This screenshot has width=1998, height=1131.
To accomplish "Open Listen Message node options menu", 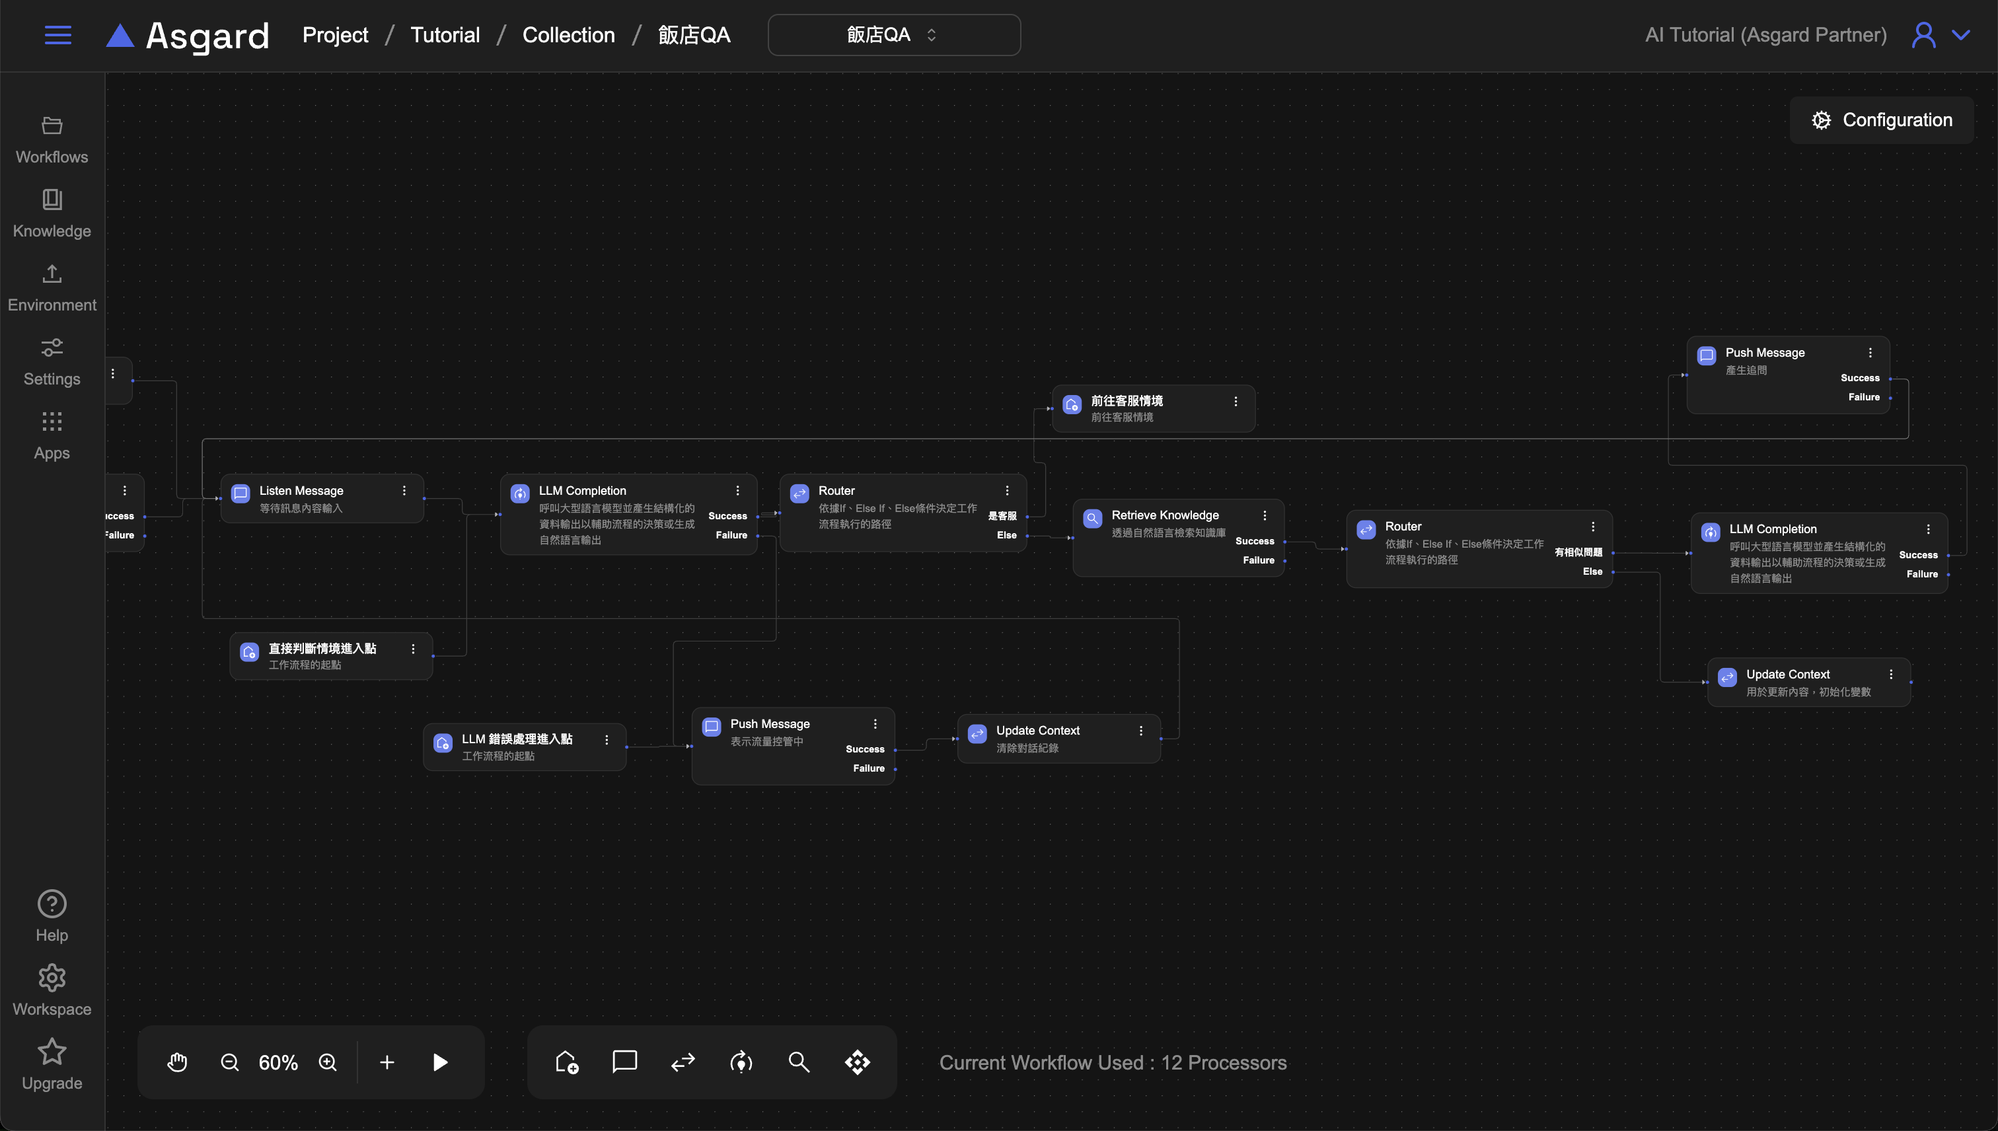I will pyautogui.click(x=404, y=491).
